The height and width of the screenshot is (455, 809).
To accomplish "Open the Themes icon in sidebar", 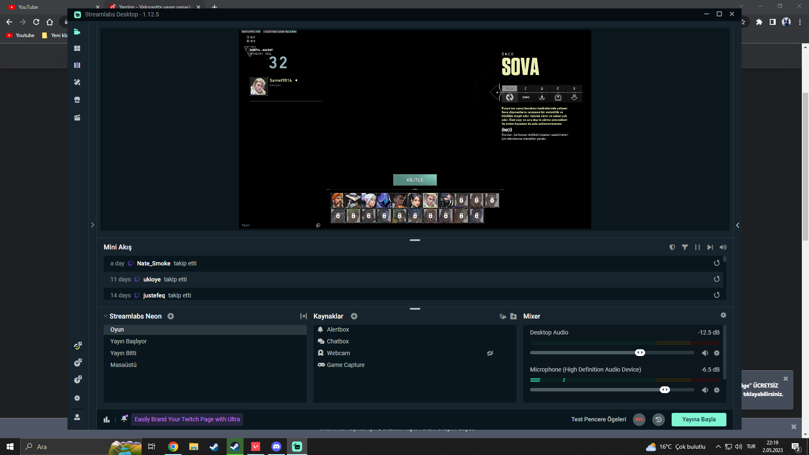I will 77,82.
